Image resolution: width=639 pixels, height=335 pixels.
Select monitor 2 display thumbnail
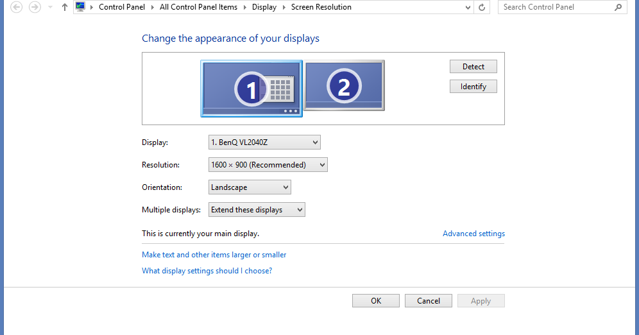click(x=344, y=85)
